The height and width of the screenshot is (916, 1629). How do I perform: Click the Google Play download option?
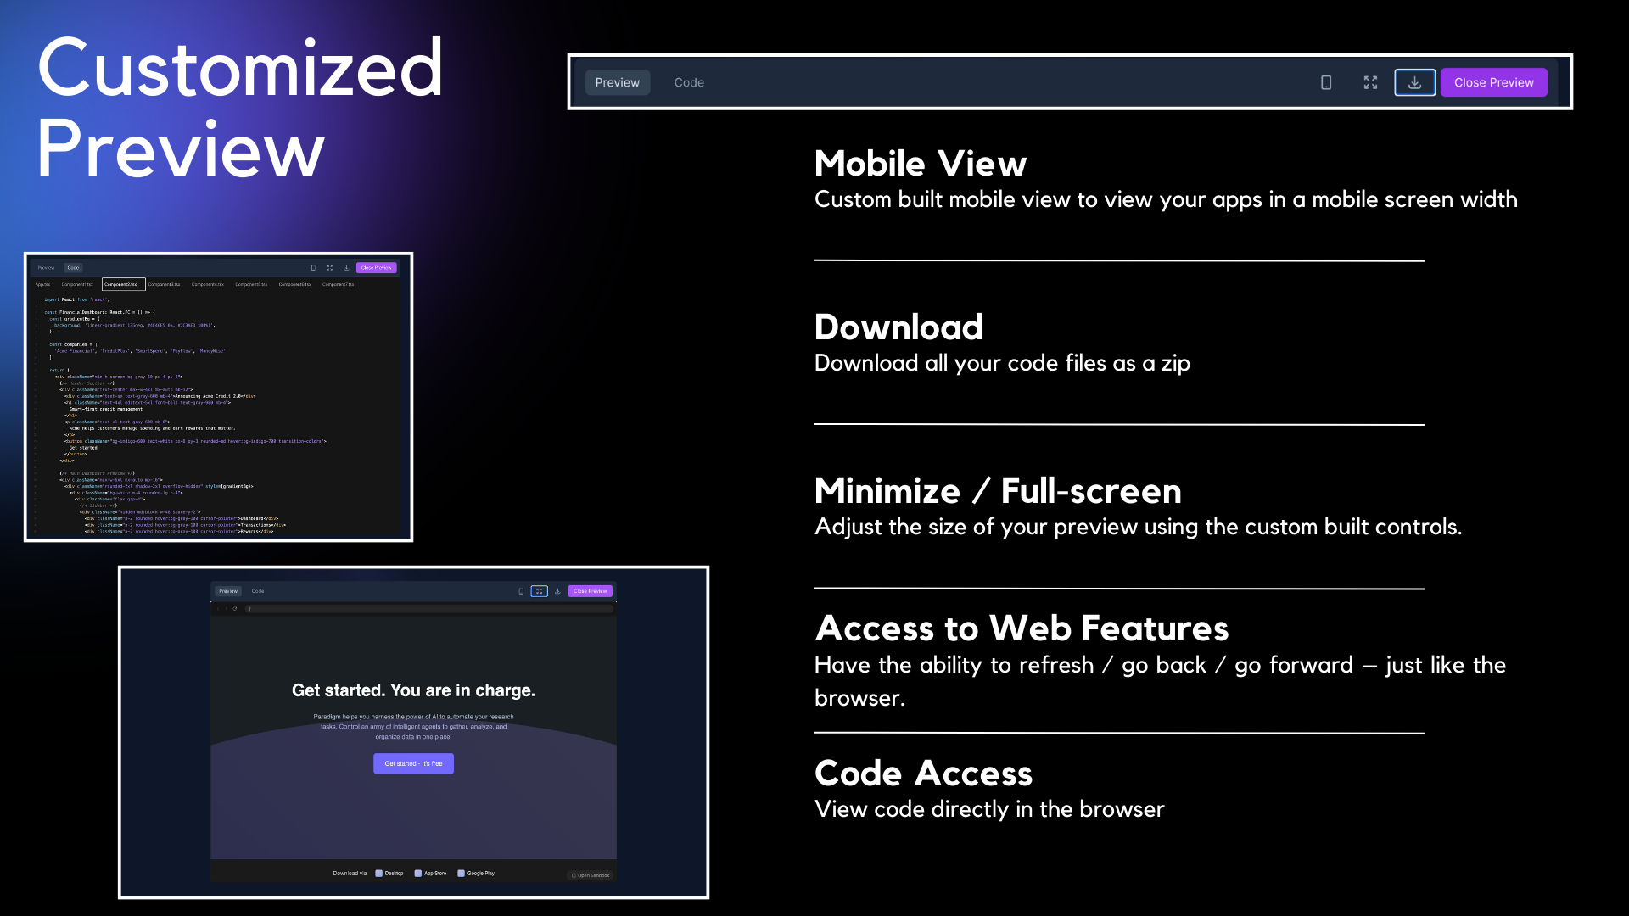tap(476, 873)
